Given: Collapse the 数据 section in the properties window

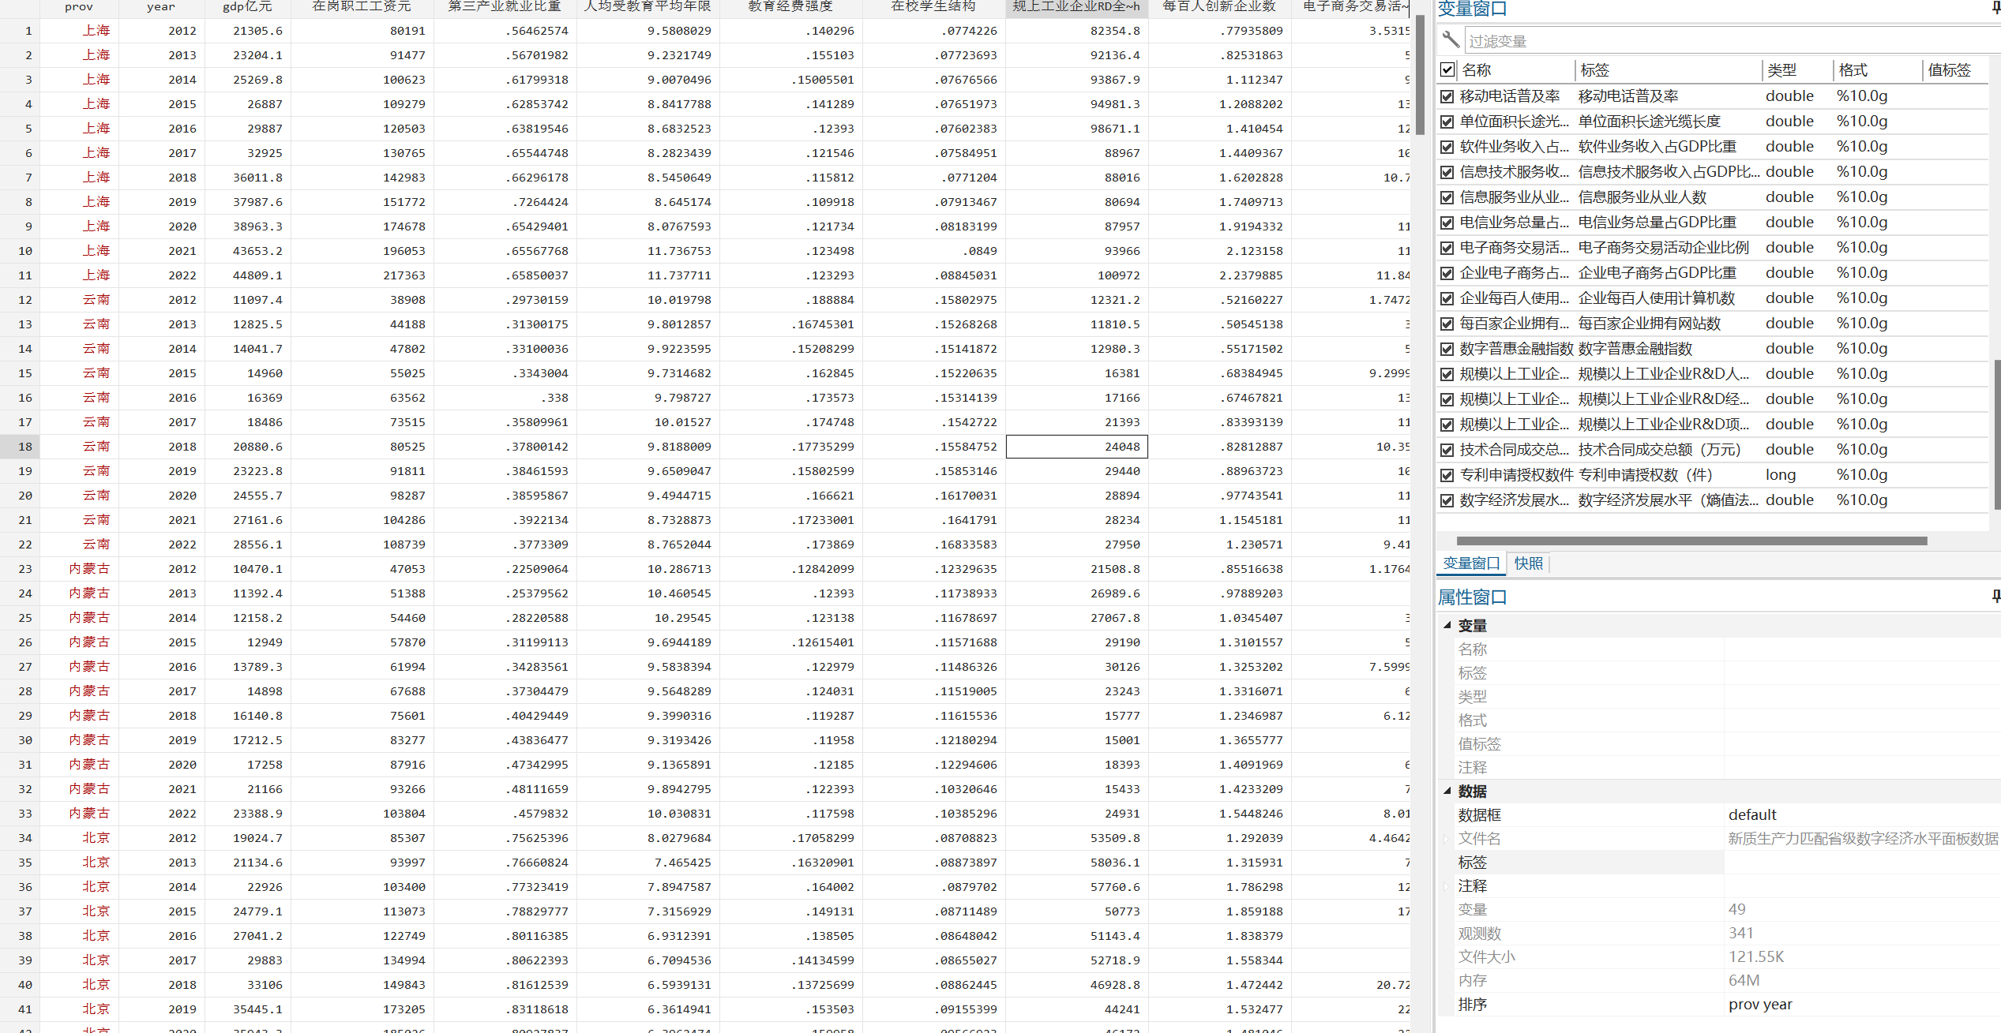Looking at the screenshot, I should click(x=1447, y=791).
